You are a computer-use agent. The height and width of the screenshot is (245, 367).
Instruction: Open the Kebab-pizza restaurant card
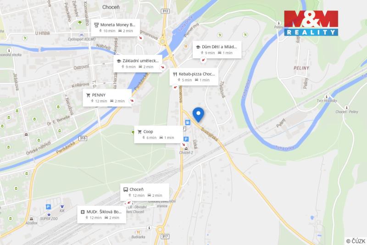coord(194,77)
